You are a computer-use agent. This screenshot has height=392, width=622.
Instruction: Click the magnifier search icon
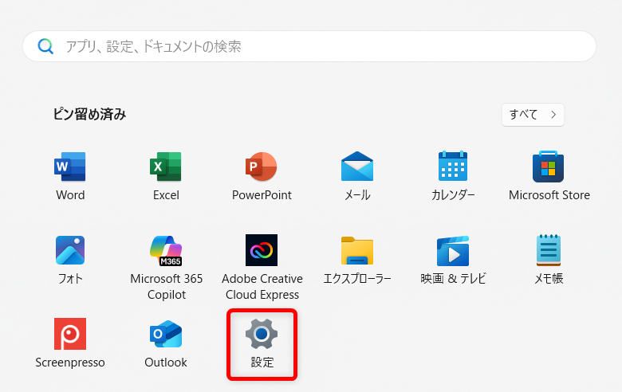point(45,46)
